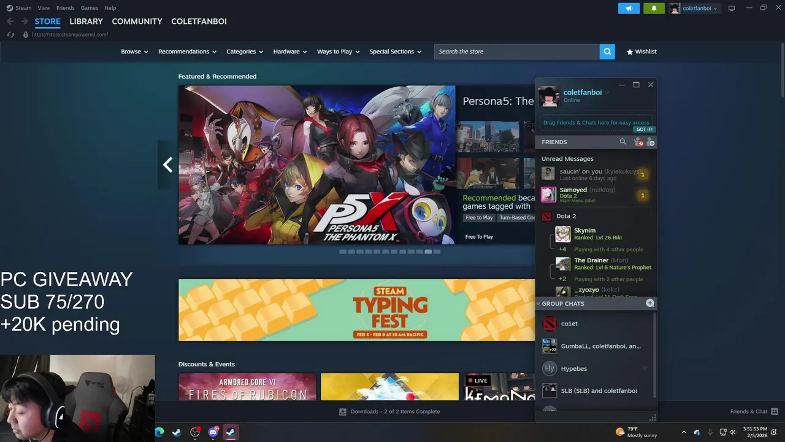Search friends with the magnifier icon

[x=622, y=142]
